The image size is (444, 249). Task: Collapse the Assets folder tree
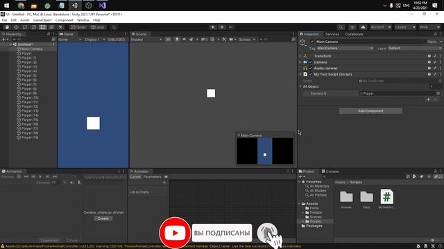tap(300, 203)
